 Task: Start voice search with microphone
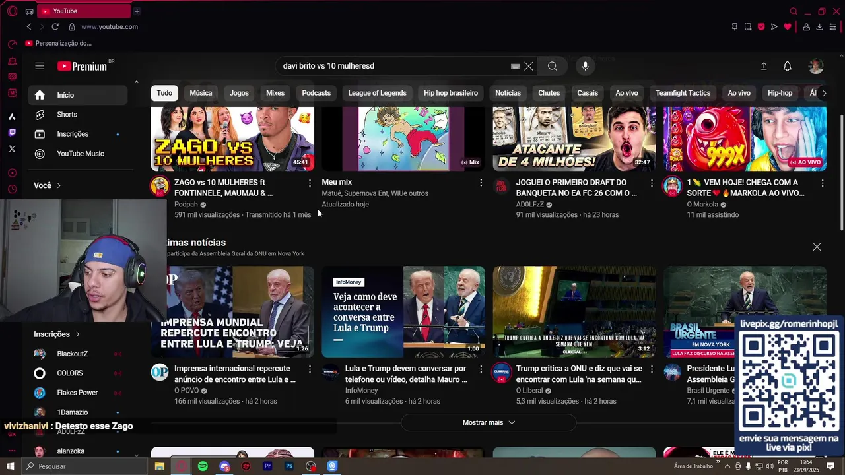coord(585,66)
